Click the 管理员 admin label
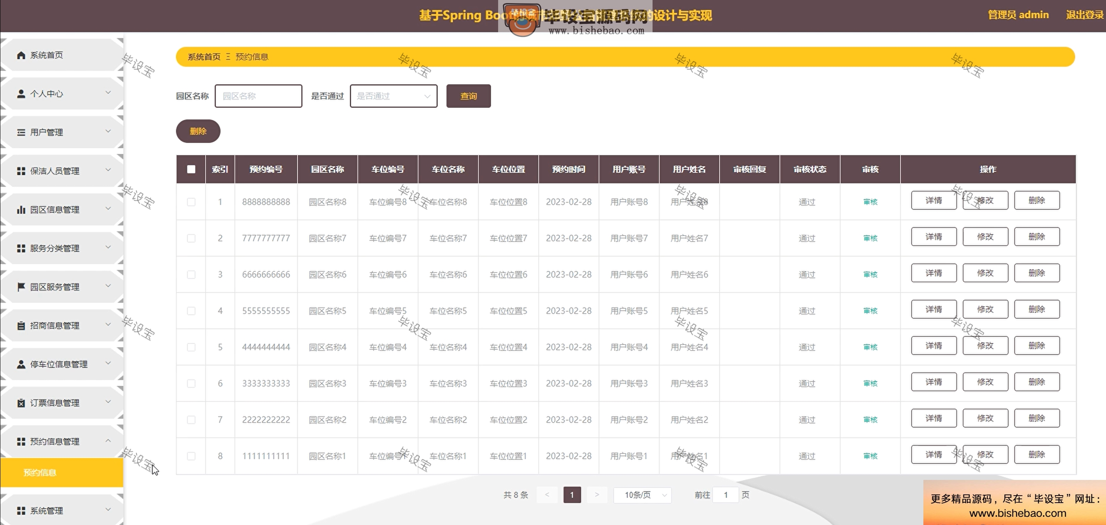This screenshot has width=1106, height=525. (1018, 15)
